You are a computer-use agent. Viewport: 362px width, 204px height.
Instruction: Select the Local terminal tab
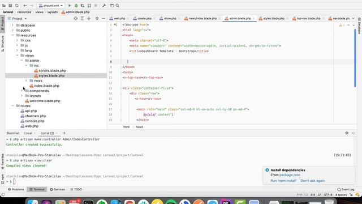coord(28,133)
